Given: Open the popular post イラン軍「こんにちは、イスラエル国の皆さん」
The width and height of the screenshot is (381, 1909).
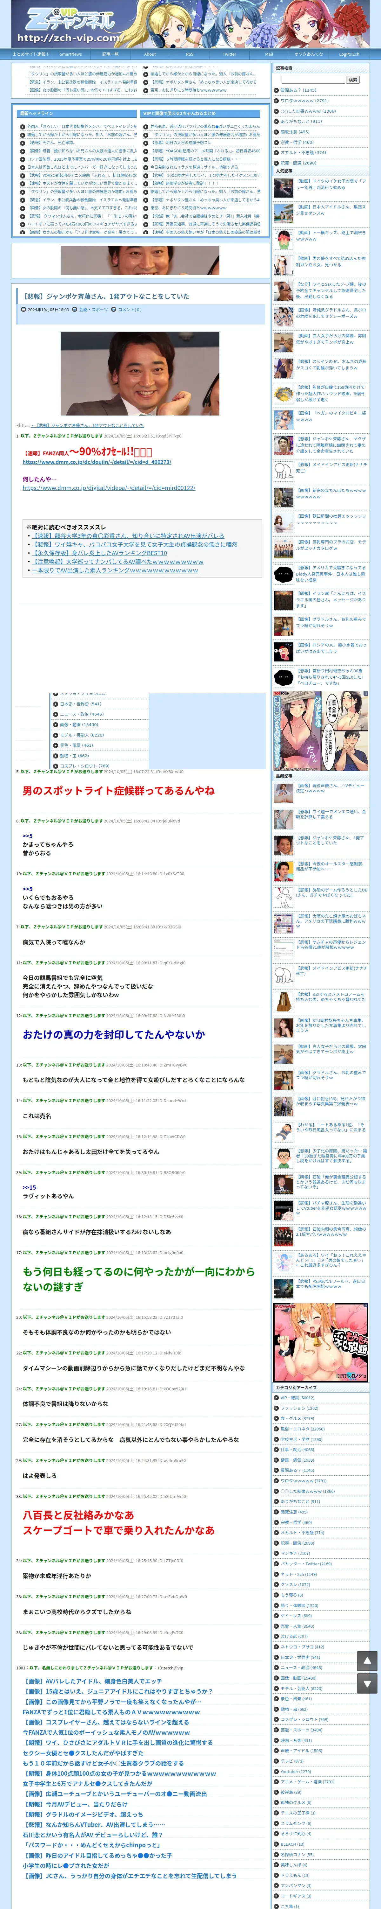Looking at the screenshot, I should click(x=331, y=599).
